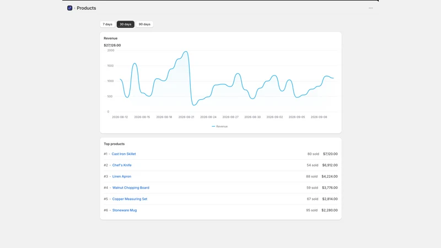Click the 2026-09-08 axis date label
Viewport: 441px width, 248px height.
point(319,117)
